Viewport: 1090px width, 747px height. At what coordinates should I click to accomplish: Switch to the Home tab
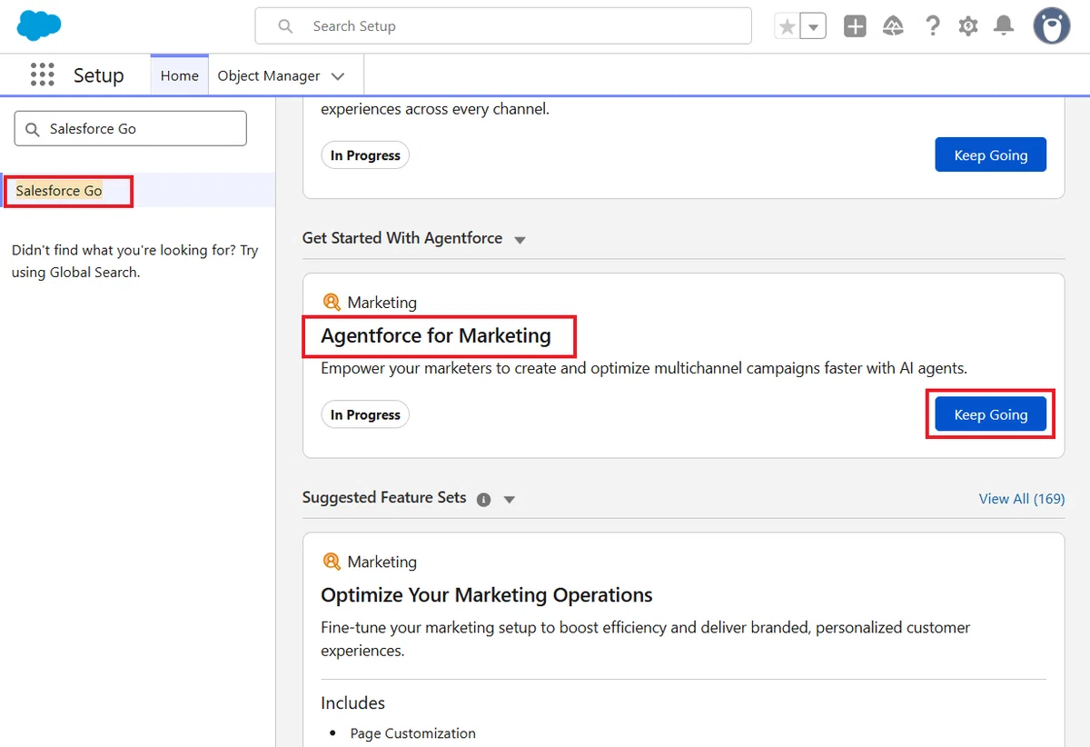(x=180, y=75)
